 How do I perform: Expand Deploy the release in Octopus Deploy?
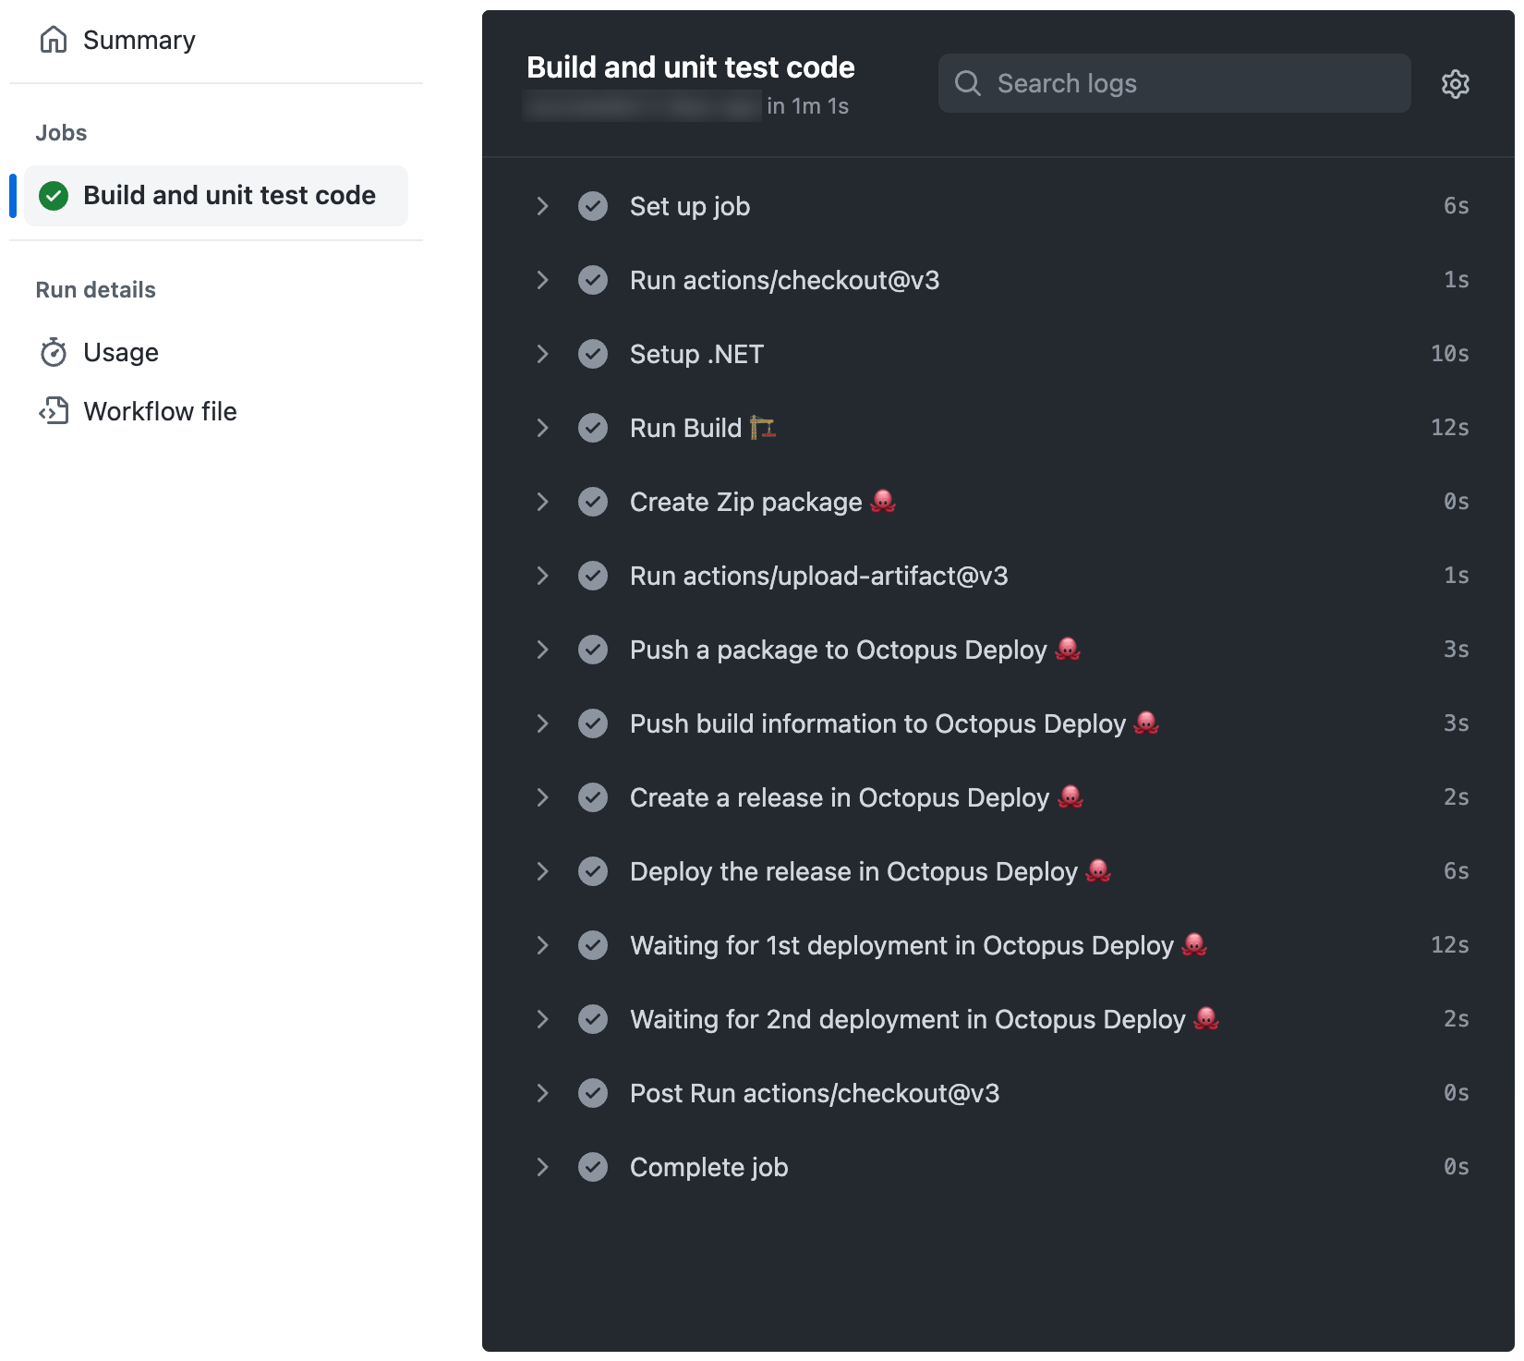tap(543, 871)
